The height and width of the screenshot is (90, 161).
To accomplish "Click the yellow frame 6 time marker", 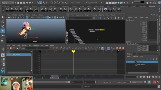I will 73,51.
